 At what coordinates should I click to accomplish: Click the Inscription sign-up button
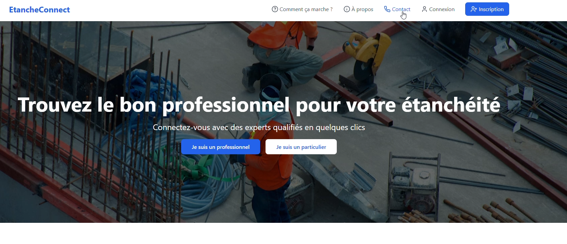point(487,9)
